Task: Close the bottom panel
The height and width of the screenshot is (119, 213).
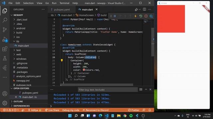Action: pyautogui.click(x=150, y=89)
